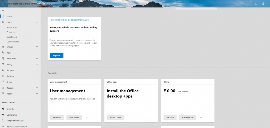This screenshot has width=270, height=128.
Task: Click the Balance button
Action: 170,117
